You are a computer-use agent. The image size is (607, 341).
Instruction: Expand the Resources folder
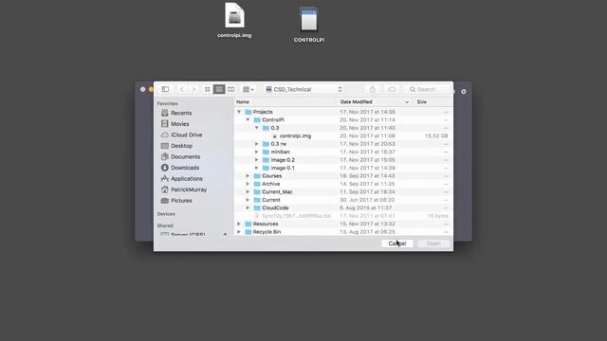click(239, 224)
